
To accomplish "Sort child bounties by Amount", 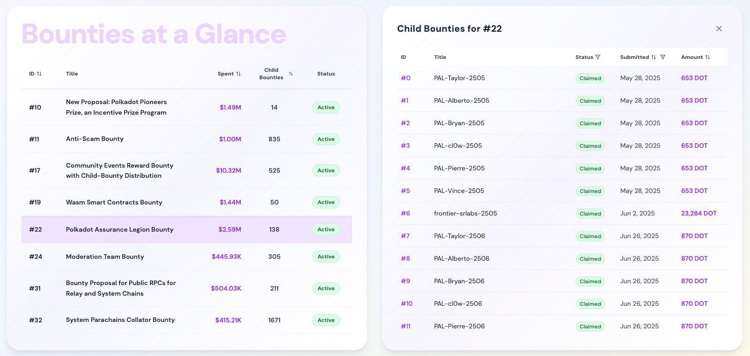I will [x=708, y=57].
